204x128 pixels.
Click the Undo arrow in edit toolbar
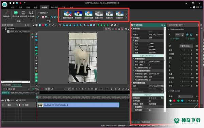tap(50, 25)
